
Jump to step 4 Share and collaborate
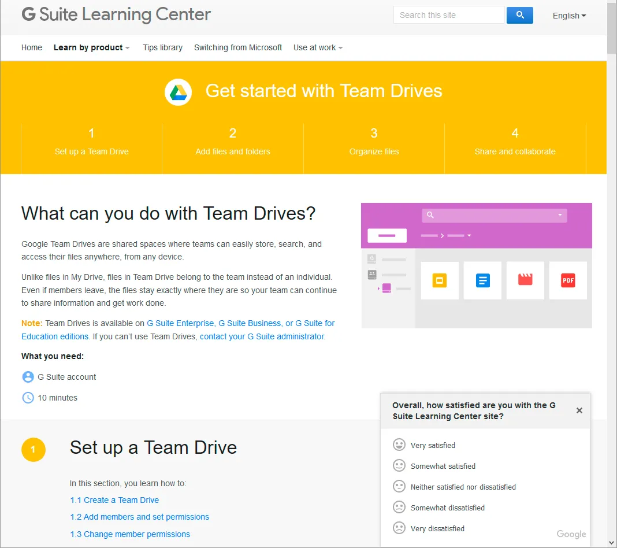515,142
